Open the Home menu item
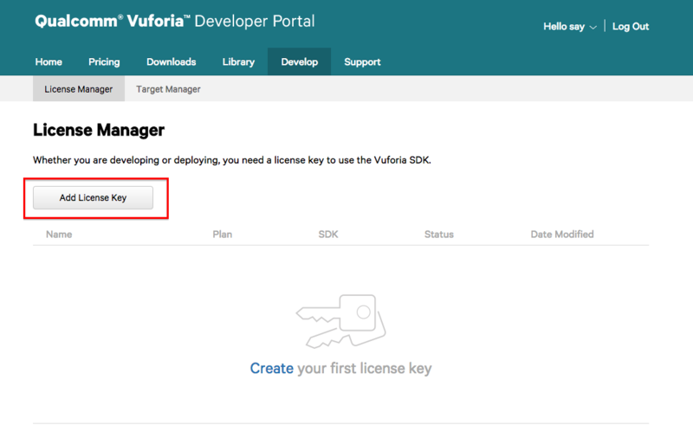 49,61
